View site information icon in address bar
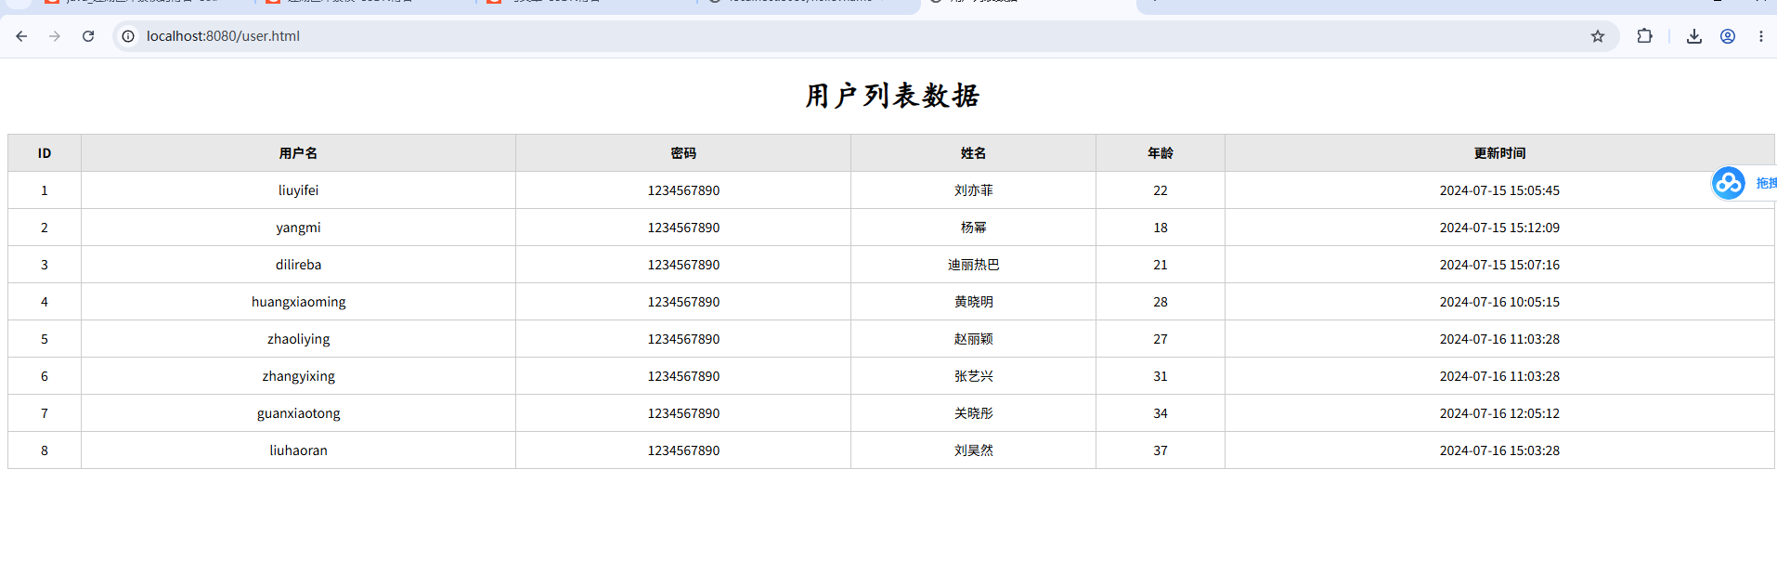1777x587 pixels. [x=128, y=36]
